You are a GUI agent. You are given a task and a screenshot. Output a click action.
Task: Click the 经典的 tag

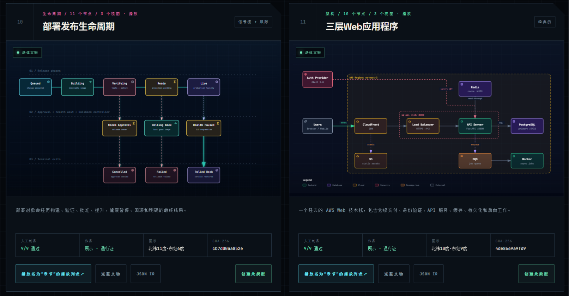coord(545,22)
